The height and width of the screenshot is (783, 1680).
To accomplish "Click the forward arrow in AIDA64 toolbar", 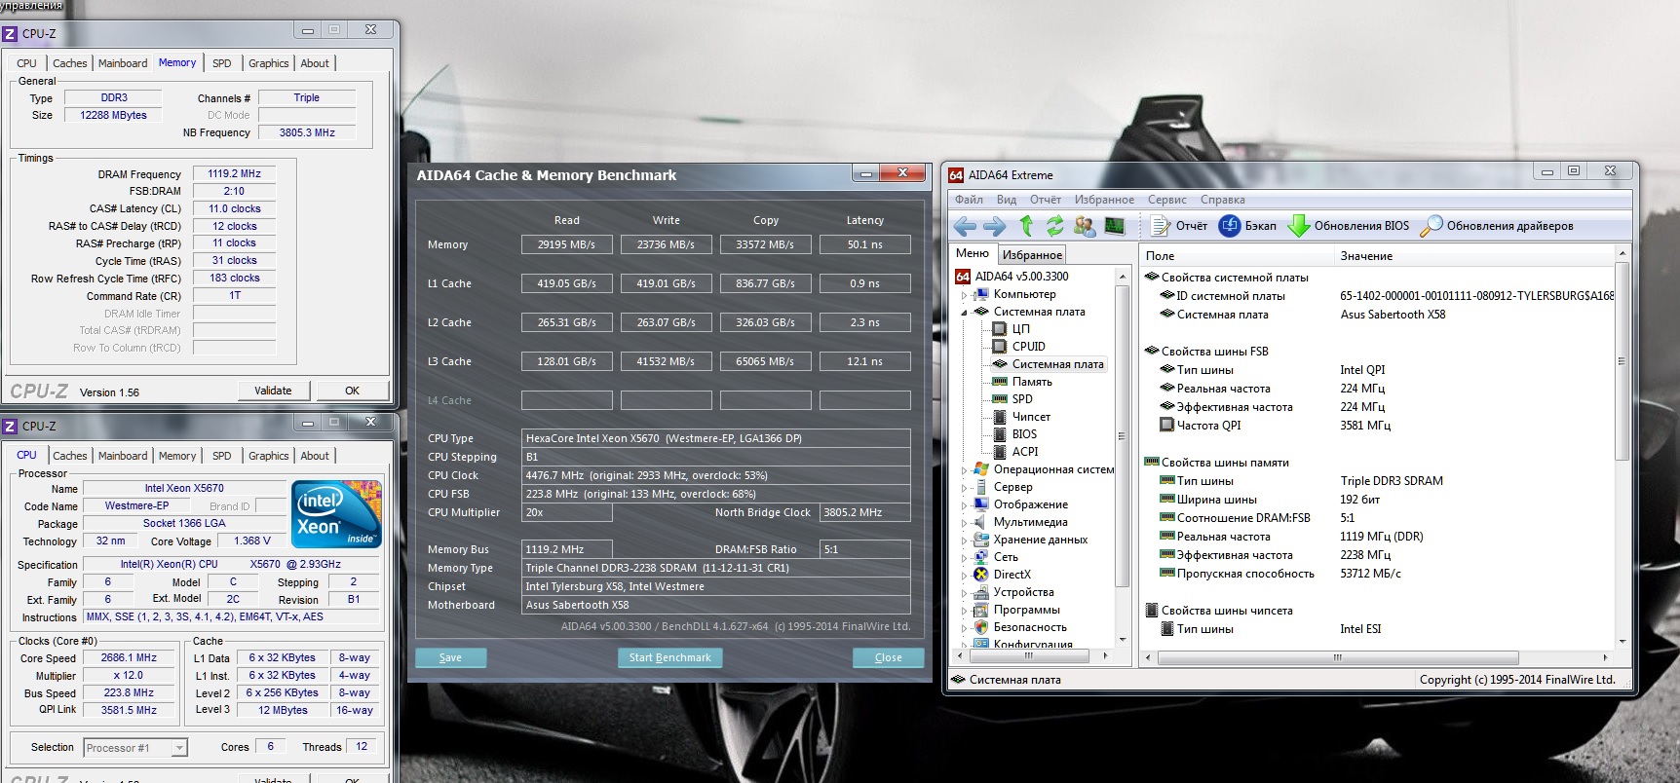I will coord(995,226).
